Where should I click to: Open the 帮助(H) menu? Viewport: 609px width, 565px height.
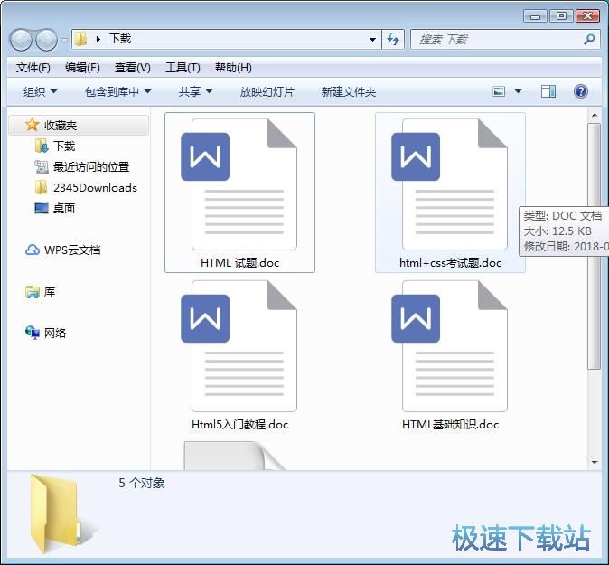[x=233, y=68]
